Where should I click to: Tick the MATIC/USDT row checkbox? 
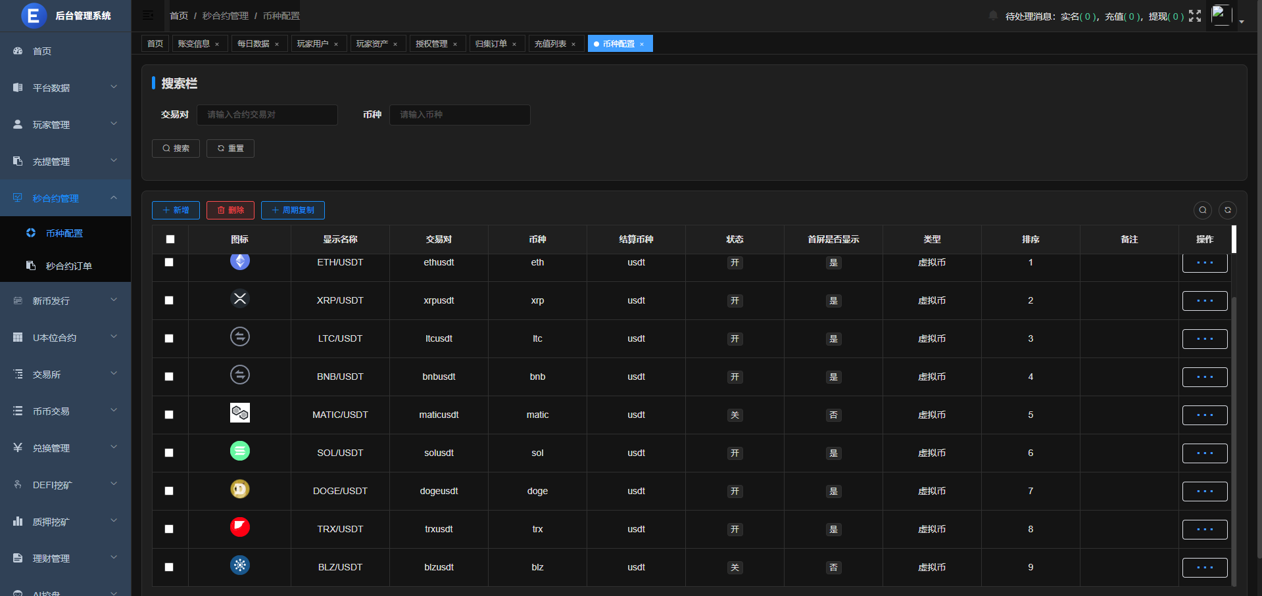click(169, 415)
